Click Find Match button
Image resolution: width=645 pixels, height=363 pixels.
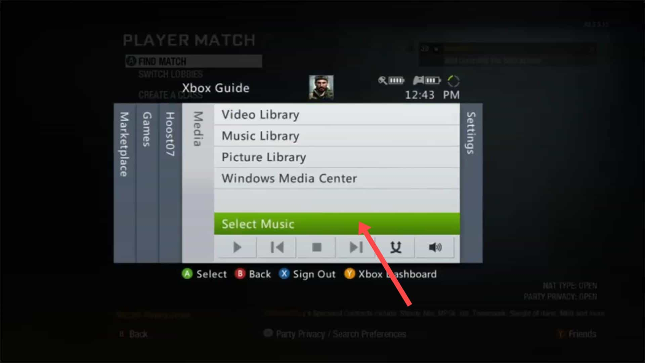[x=193, y=61]
